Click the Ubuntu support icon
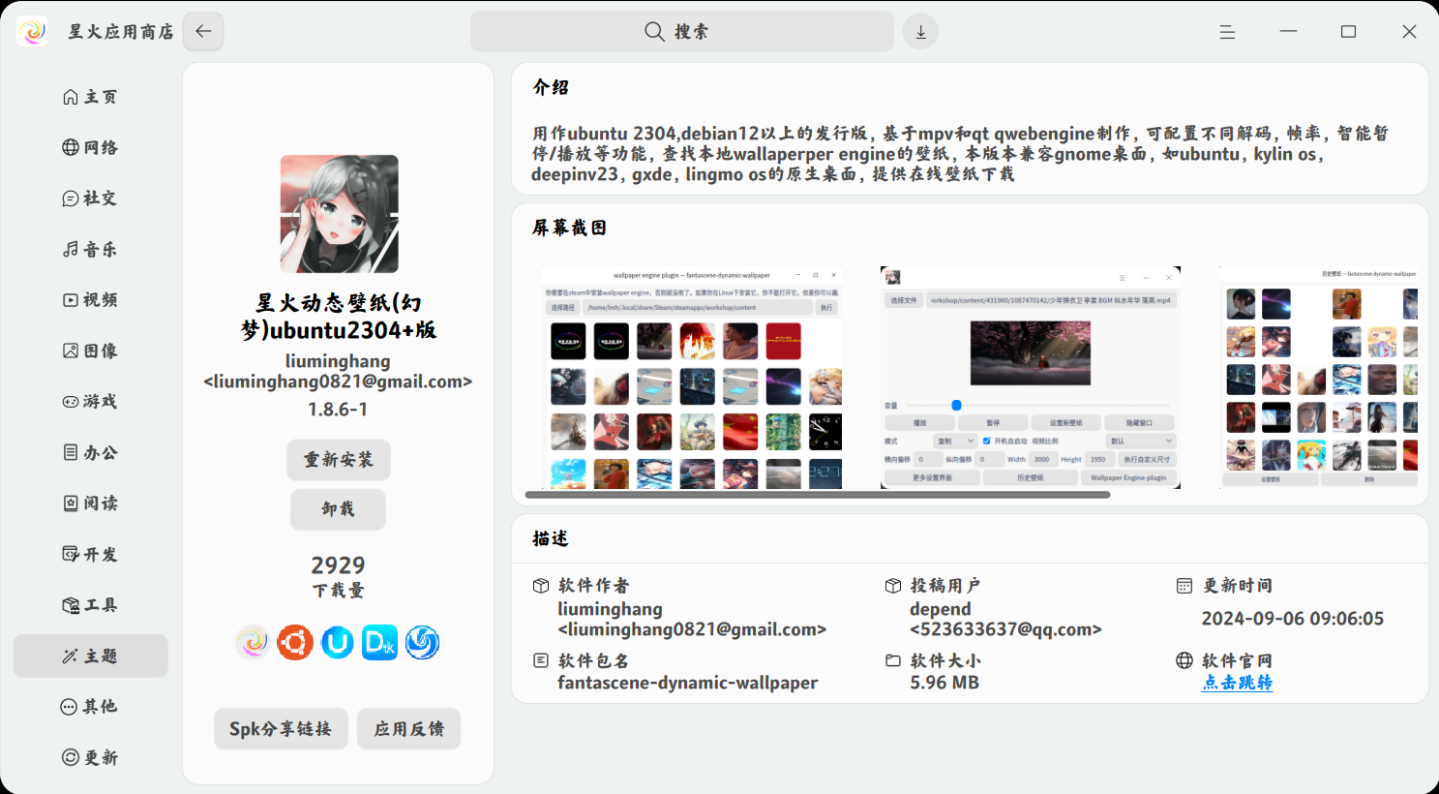The width and height of the screenshot is (1439, 794). pyautogui.click(x=295, y=642)
